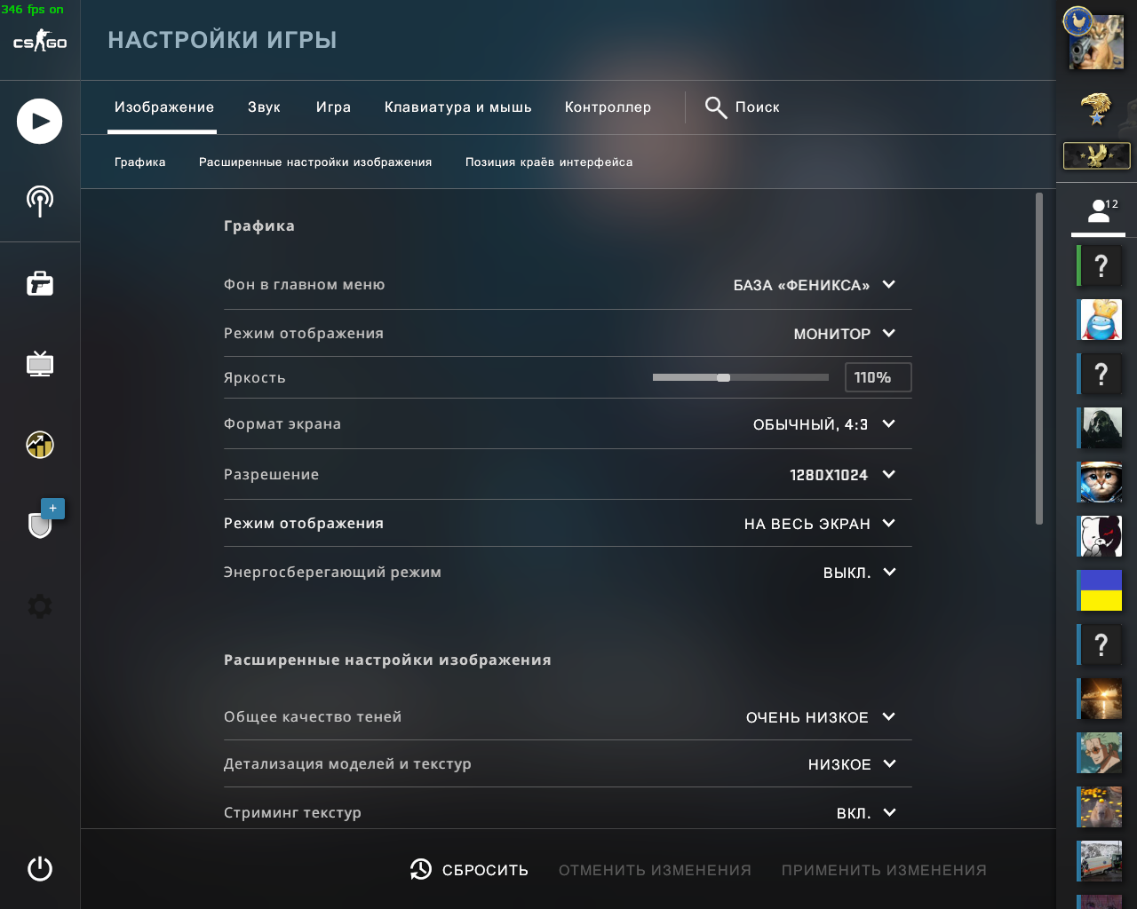1137x909 pixels.
Task: Click the СБРОСИТЬ reset button
Action: (x=469, y=870)
